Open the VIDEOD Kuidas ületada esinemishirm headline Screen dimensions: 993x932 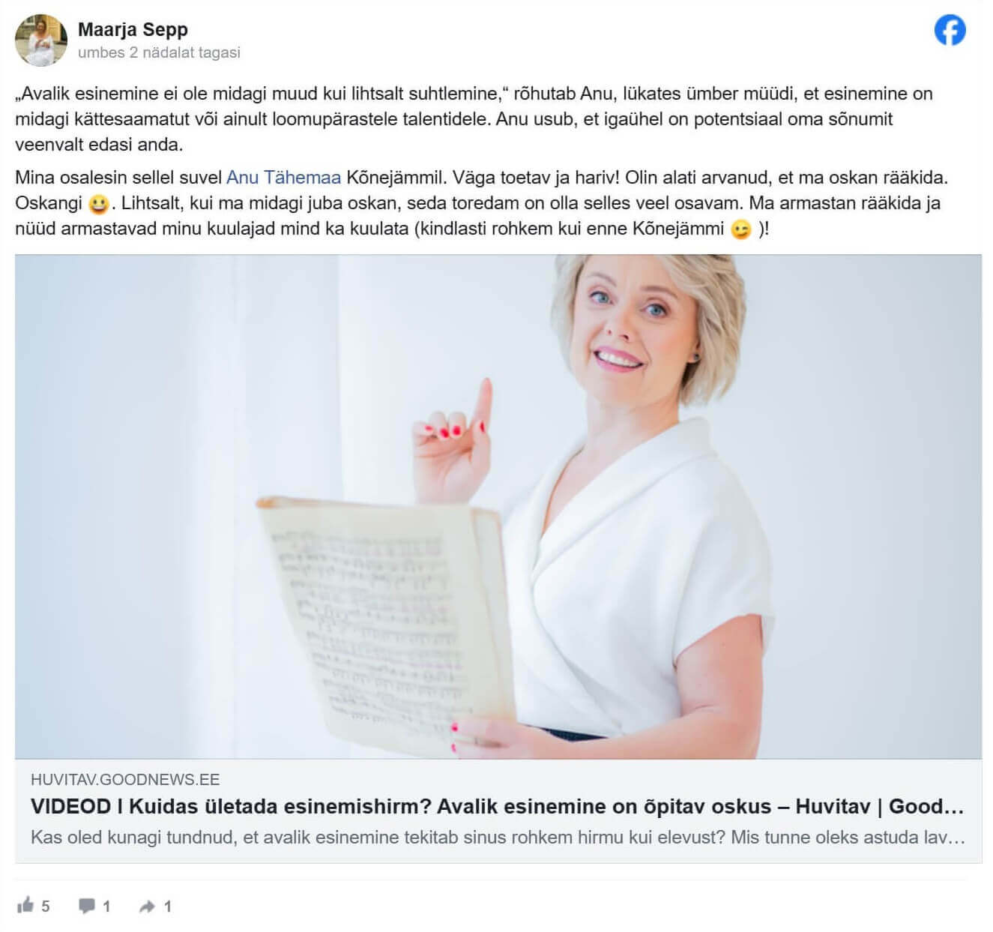497,807
